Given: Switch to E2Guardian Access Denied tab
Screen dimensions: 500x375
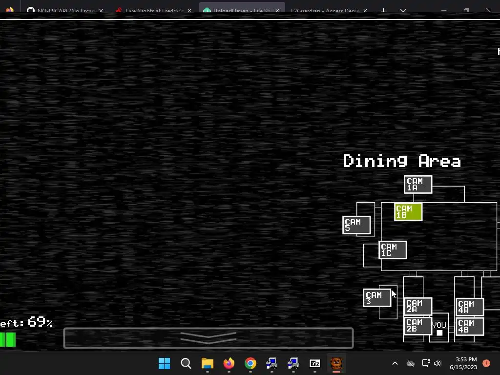Looking at the screenshot, I should [325, 10].
